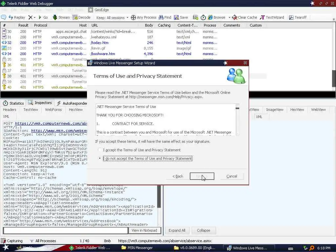Click the timer stopwatch icon in toolbar
Image resolution: width=336 pixels, height=252 pixels.
[203, 18]
